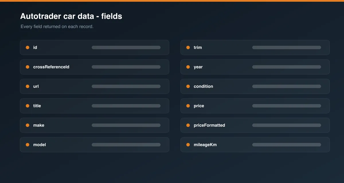344x183 pixels.
Task: Click the orange dot beside year
Action: tap(188, 67)
